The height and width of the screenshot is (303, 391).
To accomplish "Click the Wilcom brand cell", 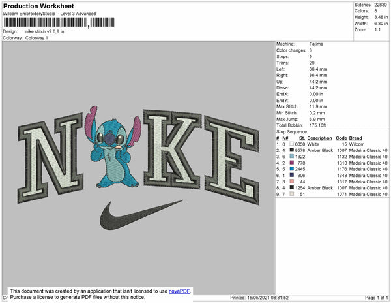I will [356, 144].
